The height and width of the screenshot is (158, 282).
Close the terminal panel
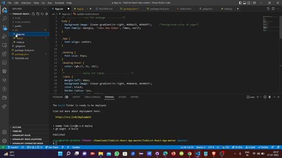278,97
